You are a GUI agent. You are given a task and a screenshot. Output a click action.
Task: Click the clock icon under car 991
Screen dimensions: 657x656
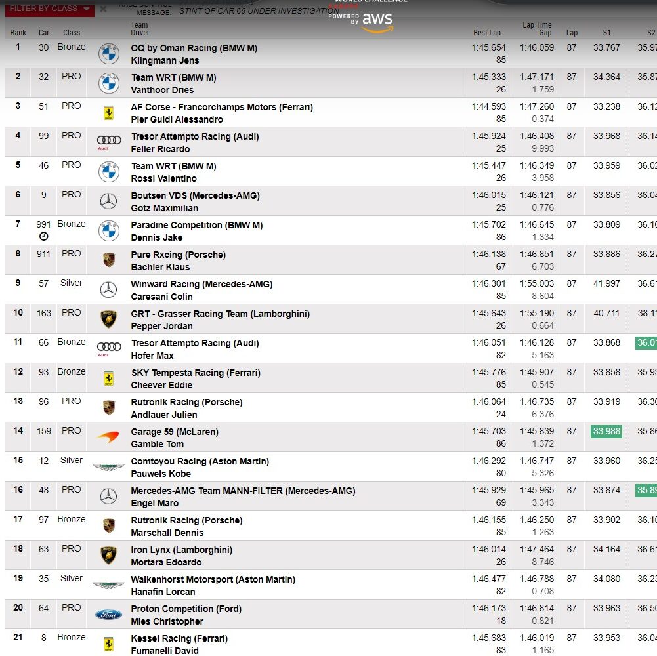click(44, 236)
